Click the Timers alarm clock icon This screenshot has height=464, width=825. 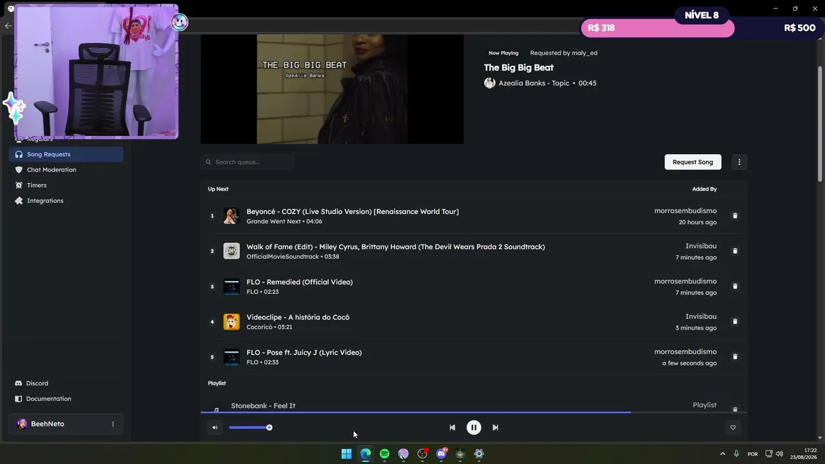pyautogui.click(x=19, y=185)
